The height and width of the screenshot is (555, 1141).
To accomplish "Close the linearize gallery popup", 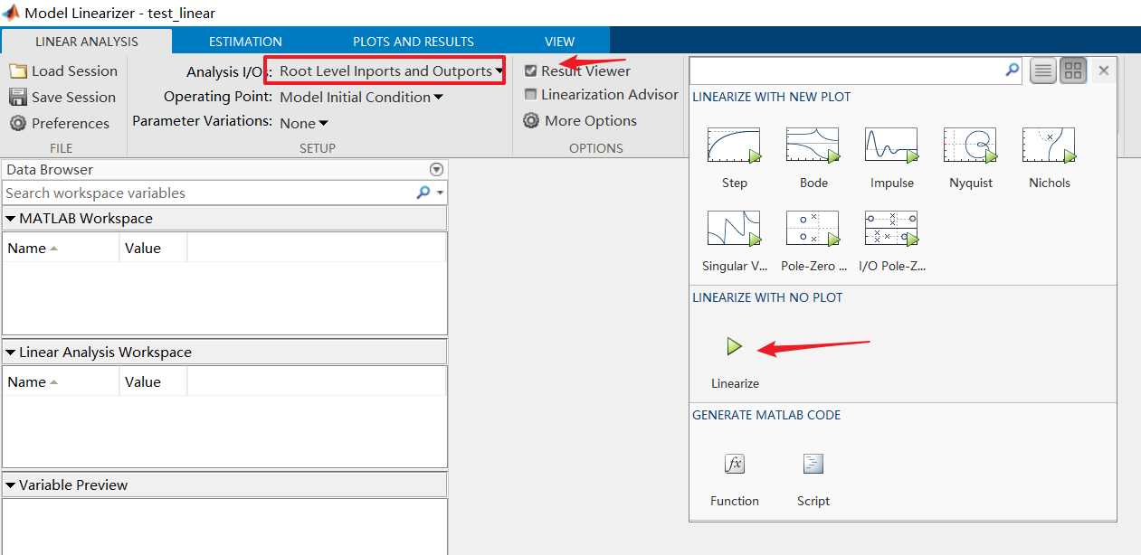I will click(1103, 71).
